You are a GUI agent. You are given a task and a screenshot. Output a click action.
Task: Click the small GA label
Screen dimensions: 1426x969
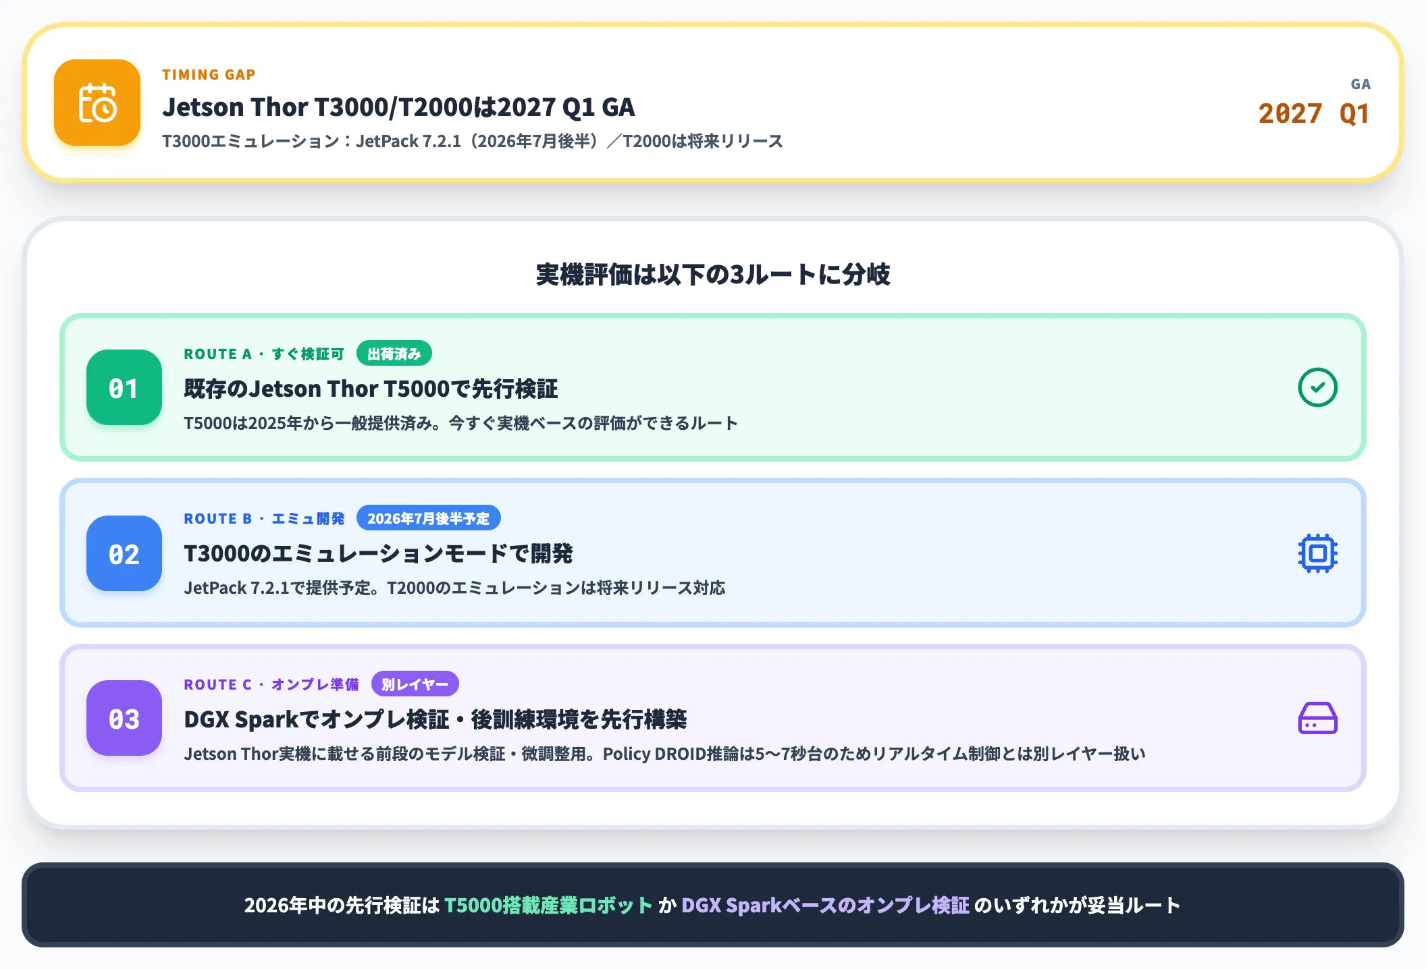point(1361,84)
